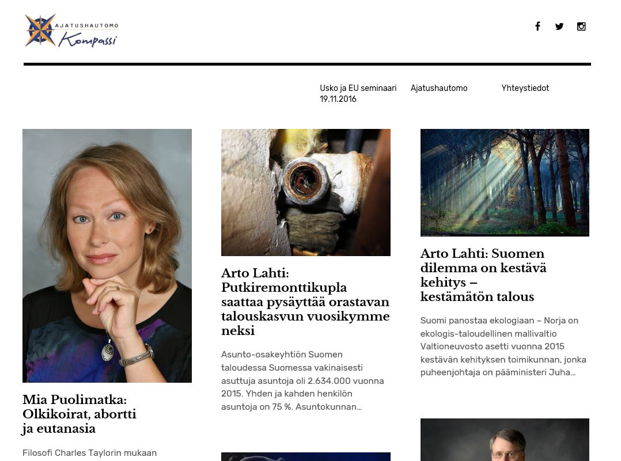Viewport: 621px width, 461px height.
Task: Click the man with glasses portrait
Action: tap(505, 440)
